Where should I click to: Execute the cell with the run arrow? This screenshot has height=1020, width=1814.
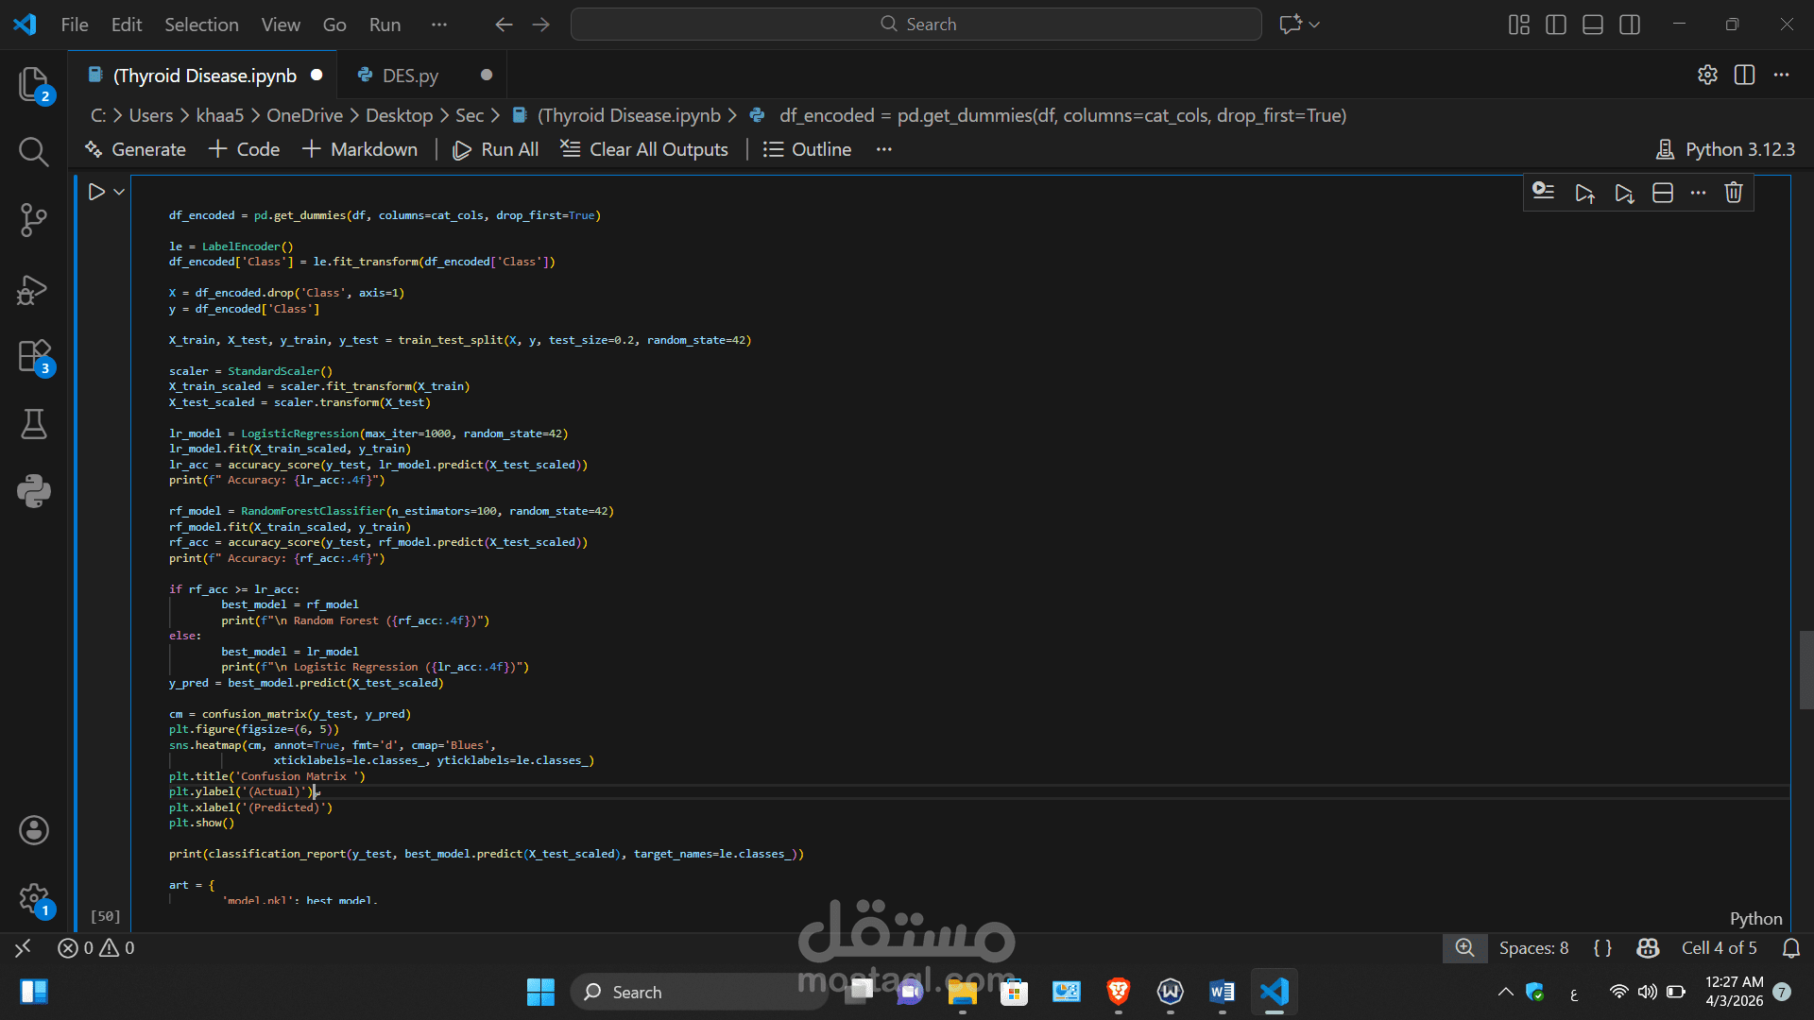click(96, 192)
